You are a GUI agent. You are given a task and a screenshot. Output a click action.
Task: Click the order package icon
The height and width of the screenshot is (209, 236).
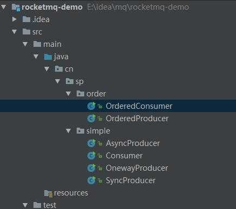pos(80,94)
